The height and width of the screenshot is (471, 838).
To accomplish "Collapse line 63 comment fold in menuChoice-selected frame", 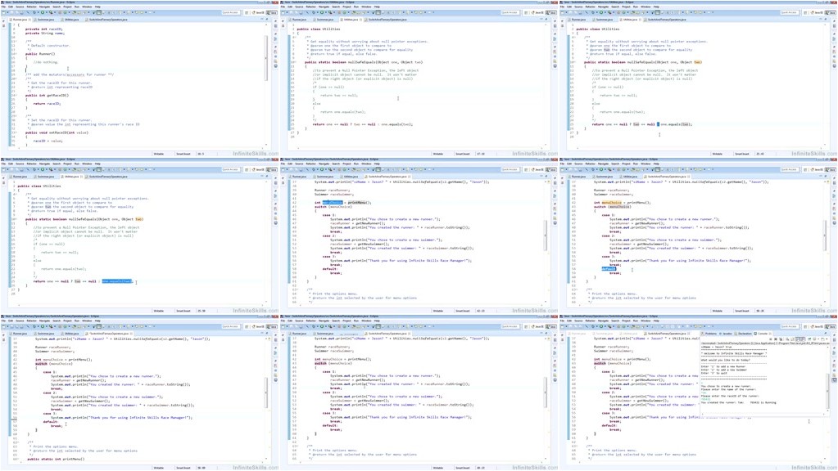I will coord(296,289).
